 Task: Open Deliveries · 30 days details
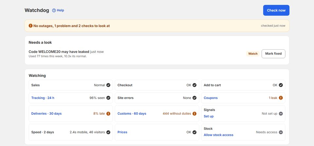pos(46,113)
